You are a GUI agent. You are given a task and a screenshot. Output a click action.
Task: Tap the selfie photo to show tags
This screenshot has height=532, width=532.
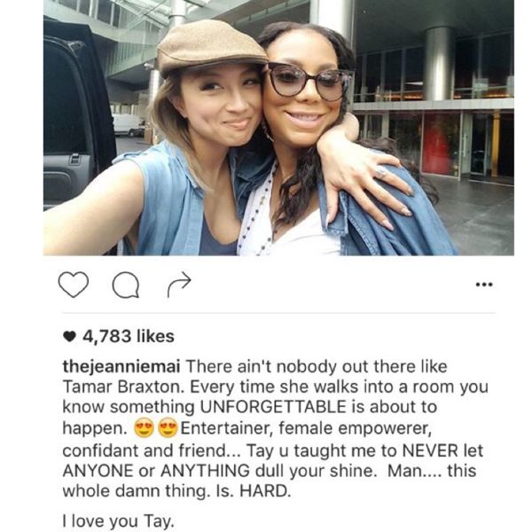pos(278,128)
